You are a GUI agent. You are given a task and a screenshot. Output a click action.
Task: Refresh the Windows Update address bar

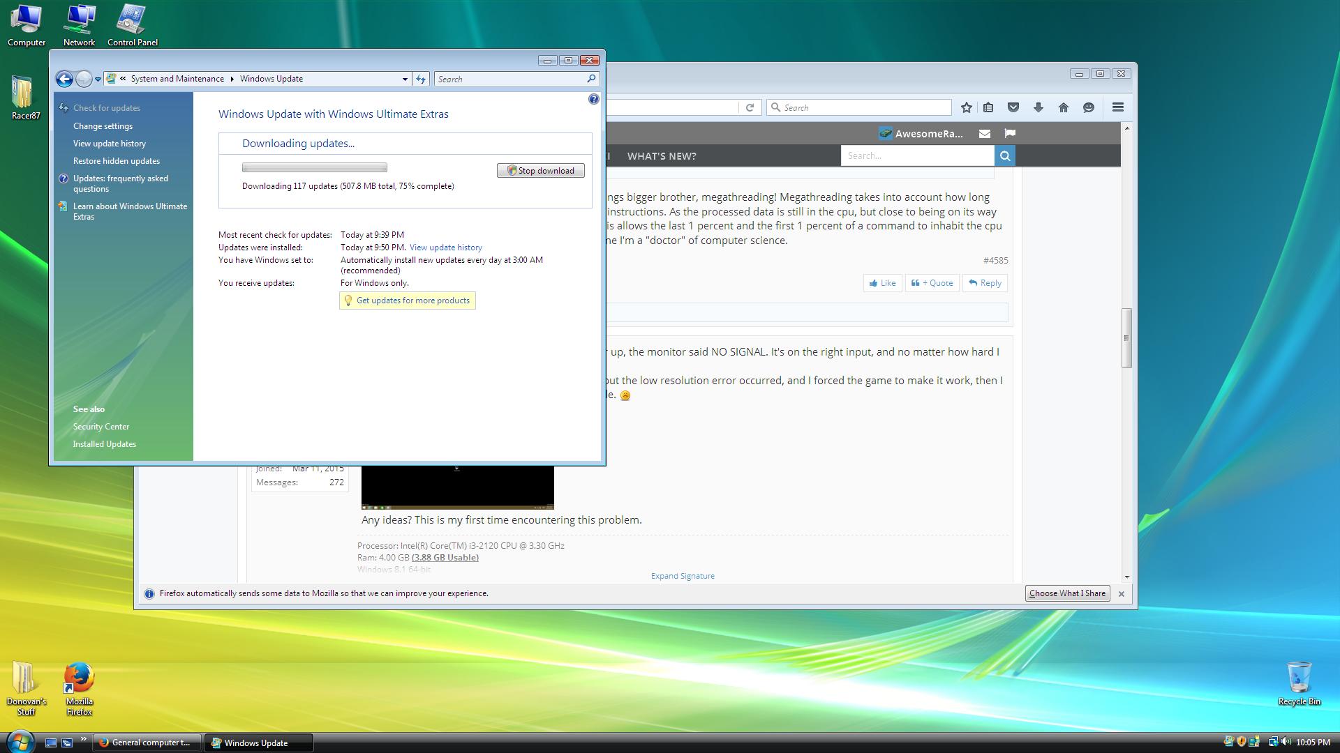(x=421, y=79)
